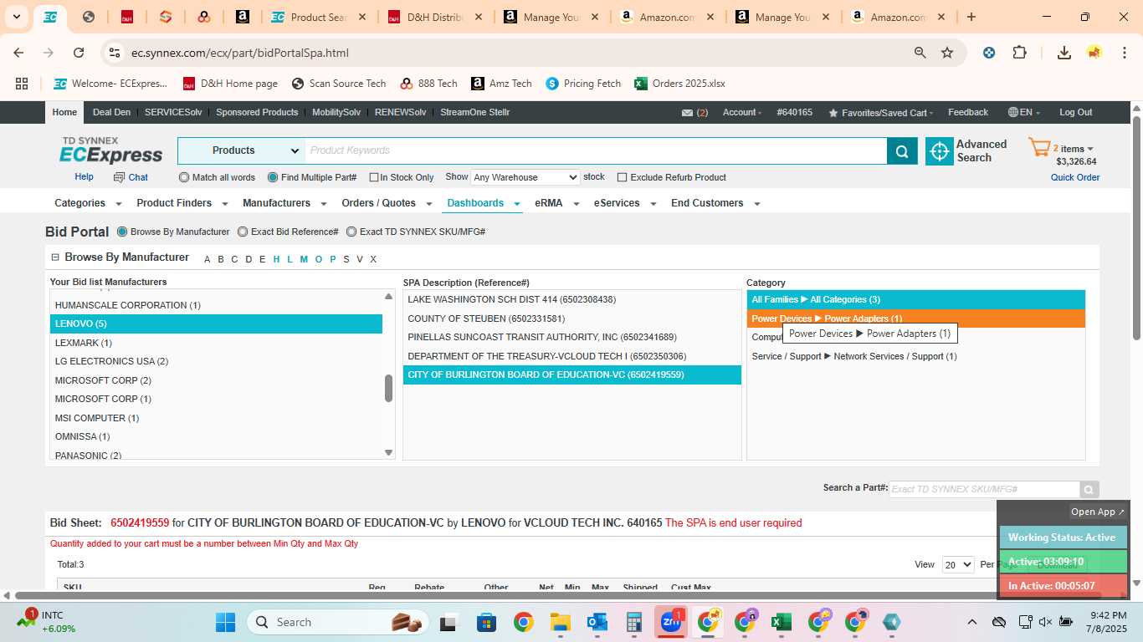The width and height of the screenshot is (1143, 642).
Task: Filter manufacturers by letter H
Action: [276, 259]
